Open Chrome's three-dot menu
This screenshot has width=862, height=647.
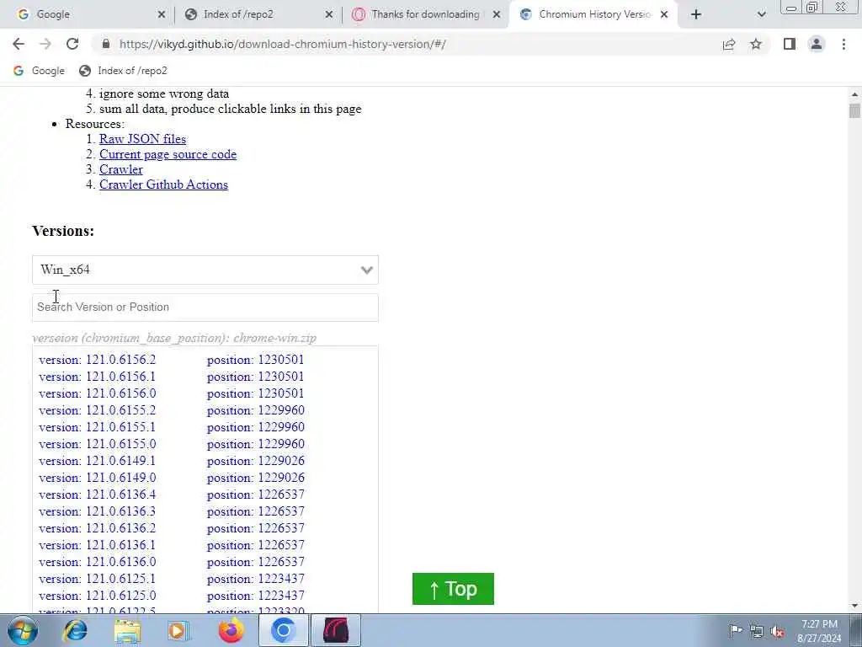point(843,44)
